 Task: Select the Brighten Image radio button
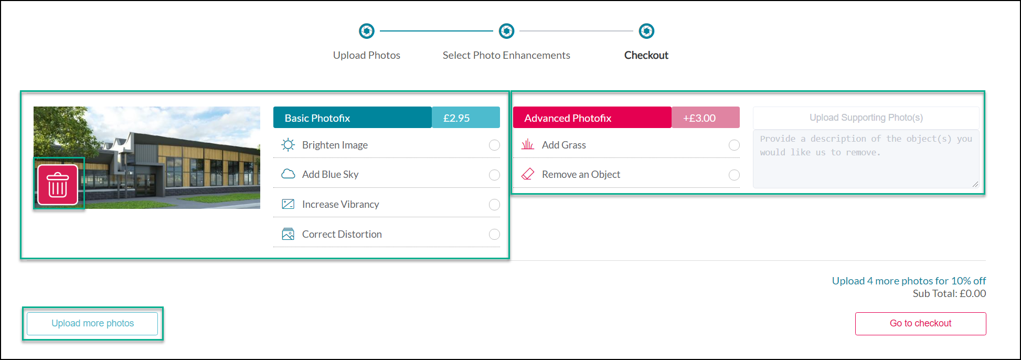(494, 145)
